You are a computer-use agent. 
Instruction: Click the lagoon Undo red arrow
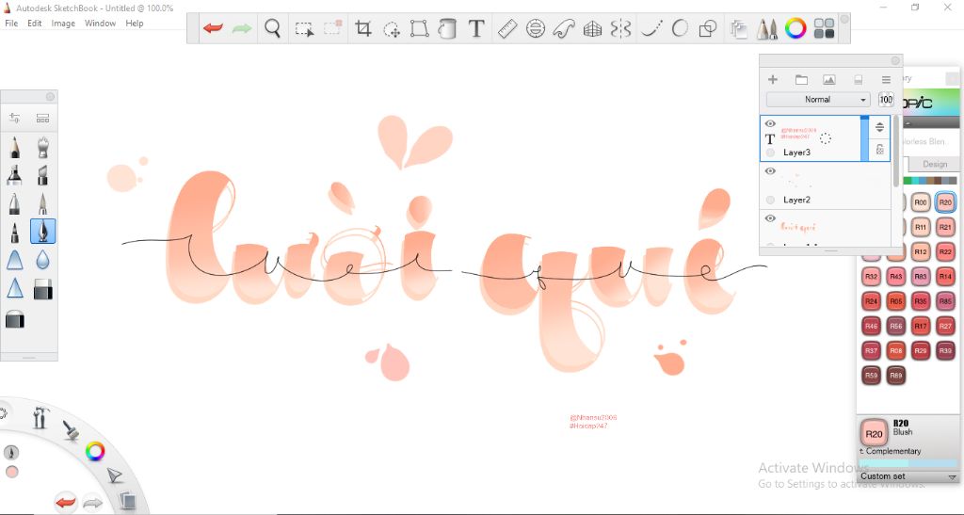click(65, 503)
